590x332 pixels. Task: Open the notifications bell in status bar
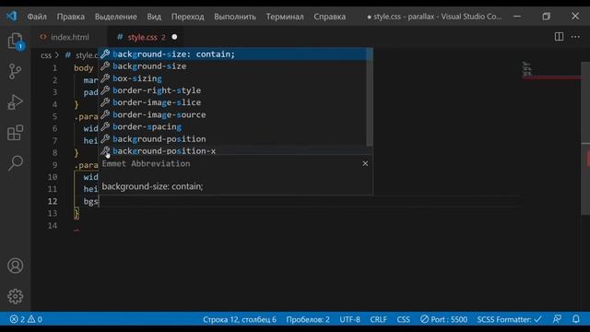575,319
